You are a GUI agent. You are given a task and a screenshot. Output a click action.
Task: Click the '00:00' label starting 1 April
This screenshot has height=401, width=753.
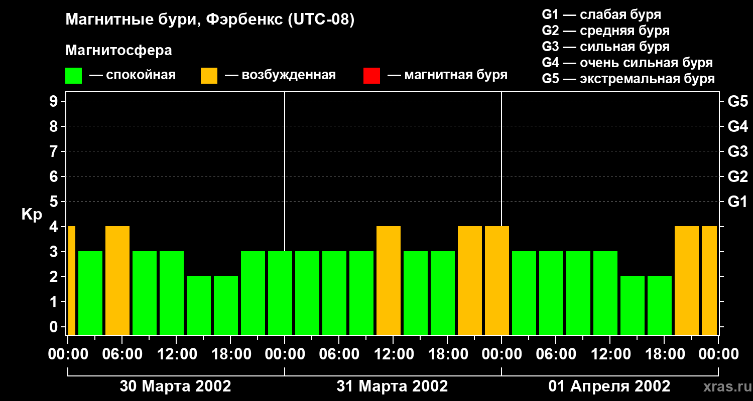(x=501, y=354)
